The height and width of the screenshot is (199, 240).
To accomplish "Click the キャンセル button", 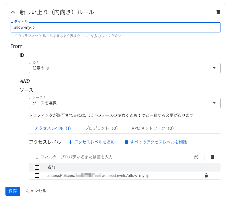I will 36,191.
